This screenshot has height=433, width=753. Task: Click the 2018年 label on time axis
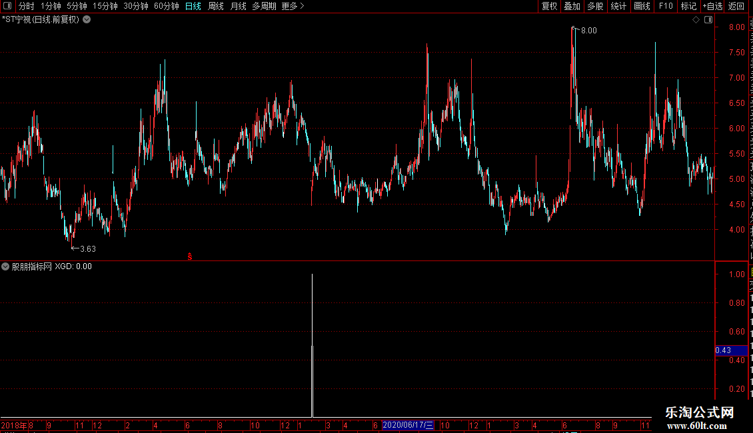(x=14, y=425)
